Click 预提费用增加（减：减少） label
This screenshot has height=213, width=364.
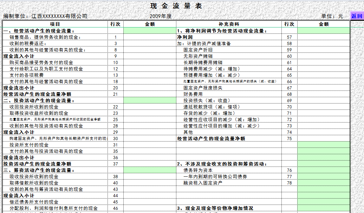(212, 75)
